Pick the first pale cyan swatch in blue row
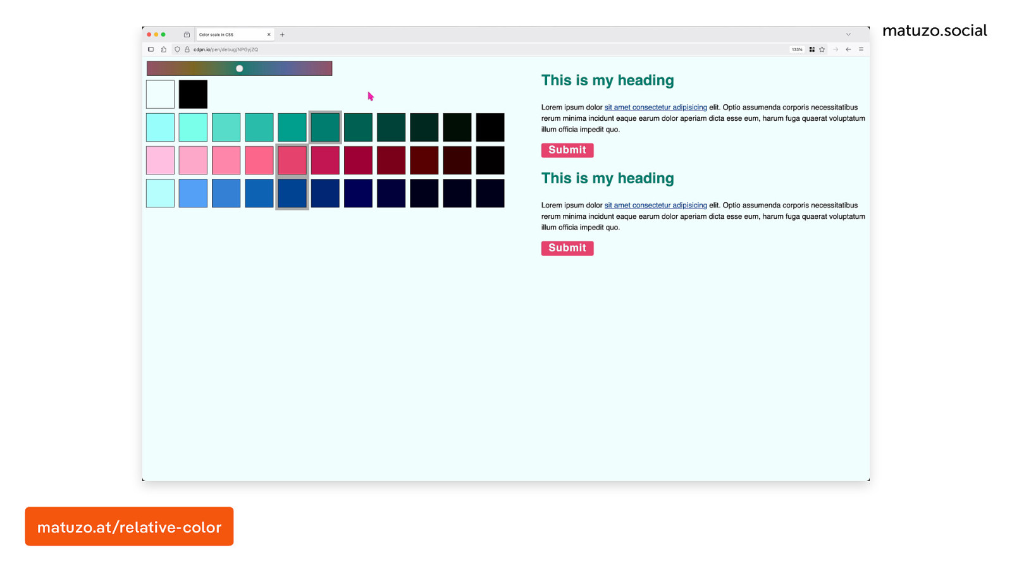 tap(160, 193)
